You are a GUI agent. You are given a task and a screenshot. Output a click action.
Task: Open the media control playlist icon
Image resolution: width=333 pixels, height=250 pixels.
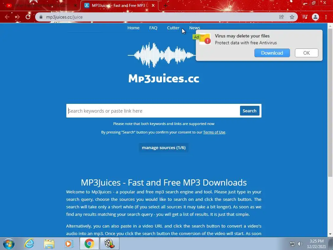305,17
